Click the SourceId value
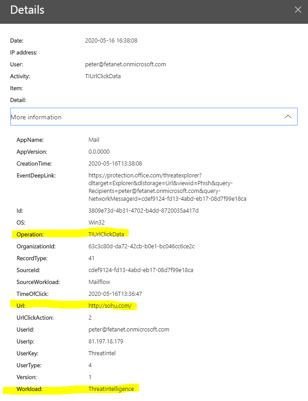 click(141, 270)
